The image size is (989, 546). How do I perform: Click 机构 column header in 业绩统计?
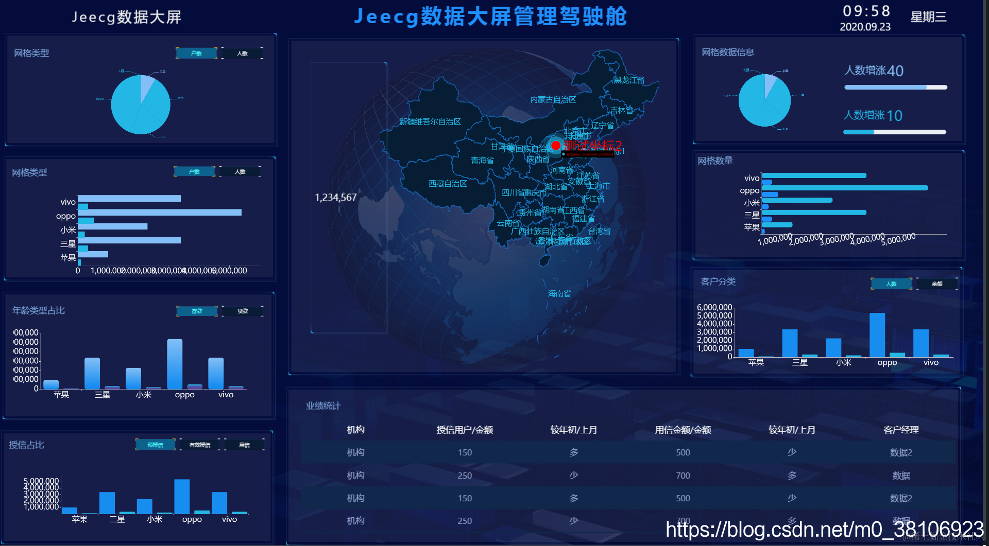coord(355,430)
